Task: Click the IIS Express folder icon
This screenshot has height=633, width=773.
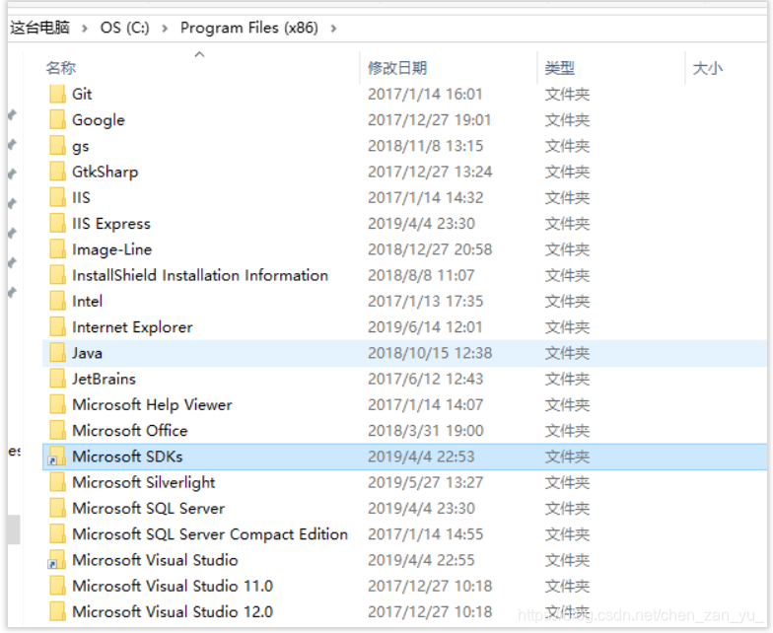Action: click(x=57, y=223)
